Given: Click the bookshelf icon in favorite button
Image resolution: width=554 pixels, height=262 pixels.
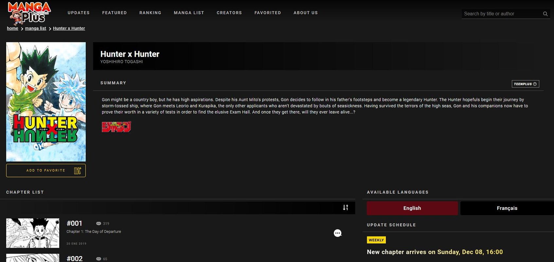Looking at the screenshot, I should pyautogui.click(x=77, y=171).
